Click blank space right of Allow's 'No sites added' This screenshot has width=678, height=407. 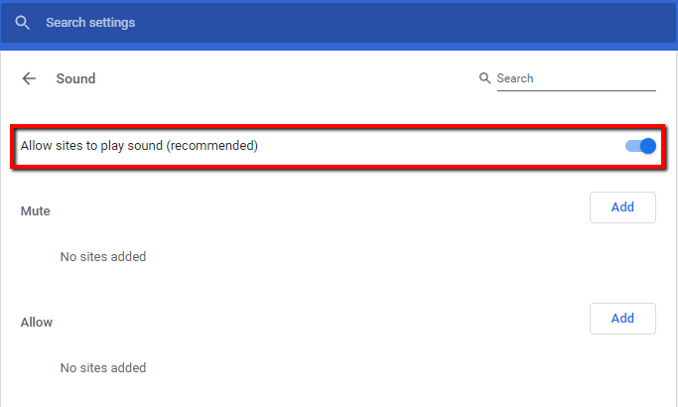397,367
